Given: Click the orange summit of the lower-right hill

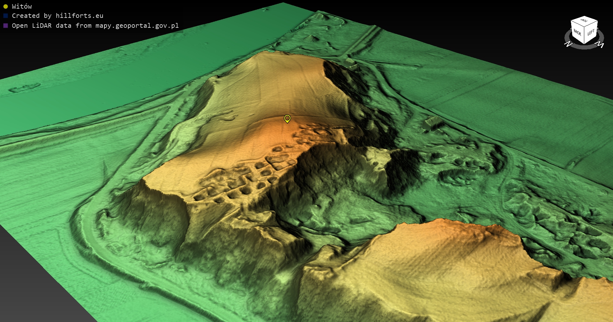Looking at the screenshot, I should click(x=447, y=230).
